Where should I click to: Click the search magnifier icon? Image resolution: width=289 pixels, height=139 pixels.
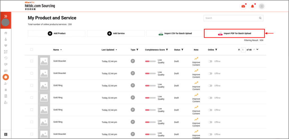(260, 18)
